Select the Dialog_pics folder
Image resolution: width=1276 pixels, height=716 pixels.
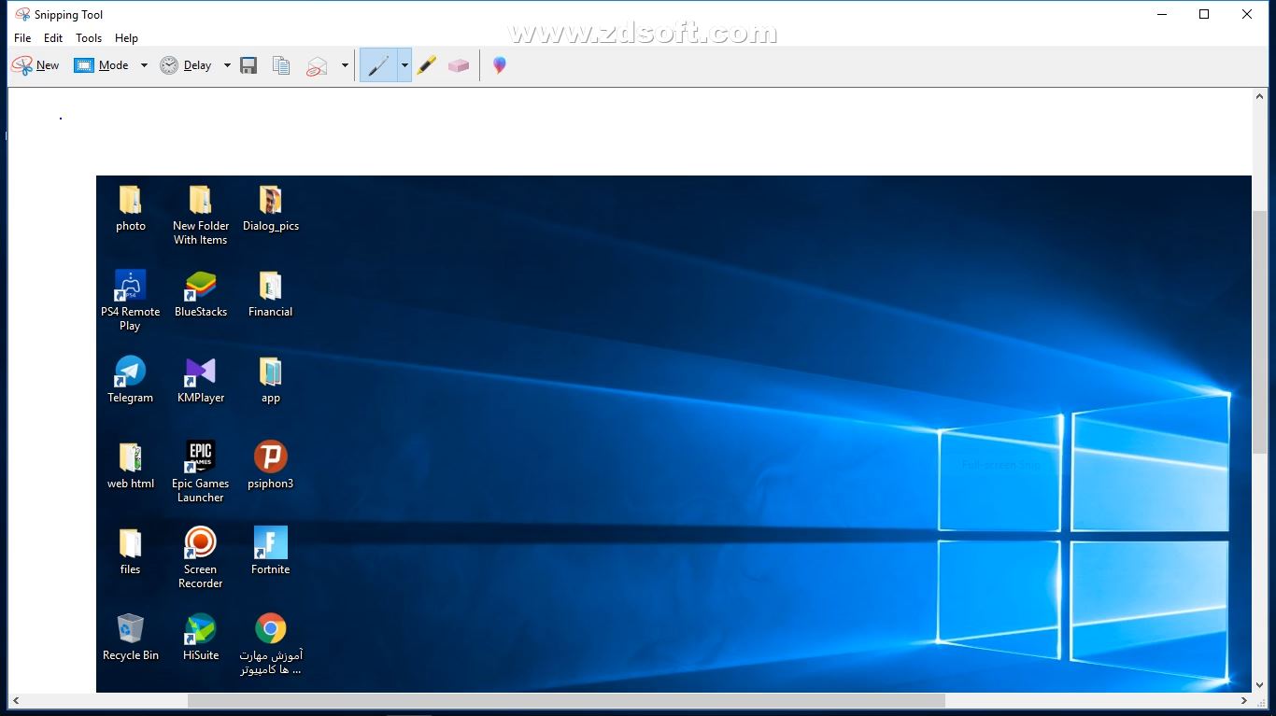pos(271,209)
